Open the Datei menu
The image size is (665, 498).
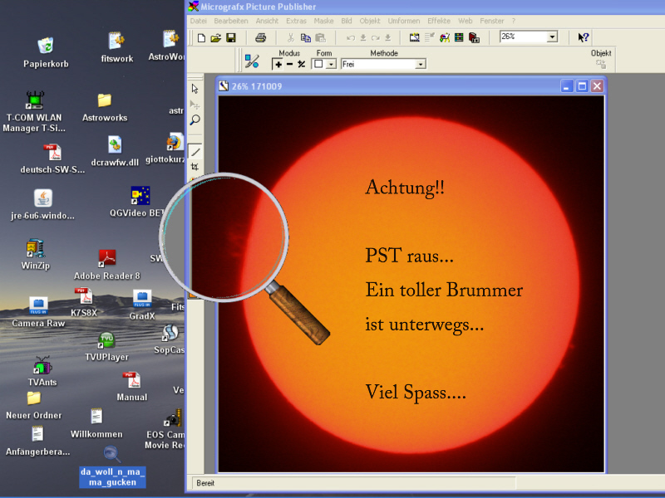pyautogui.click(x=199, y=20)
